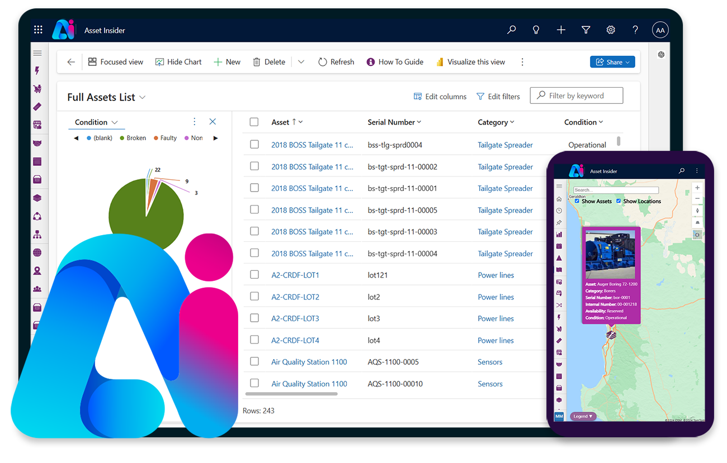Click Refresh in command bar
This screenshot has height=463, width=727.
point(336,62)
